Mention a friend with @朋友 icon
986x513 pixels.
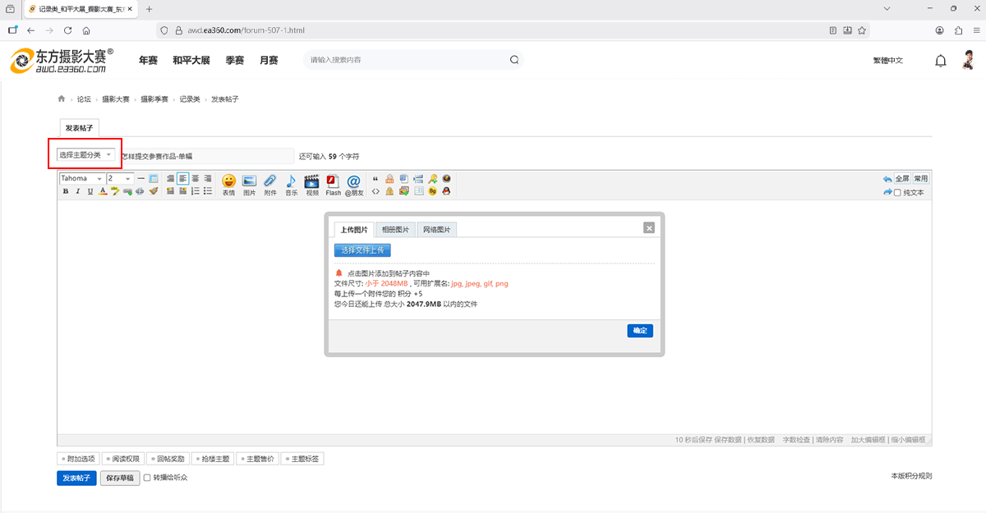click(x=354, y=183)
